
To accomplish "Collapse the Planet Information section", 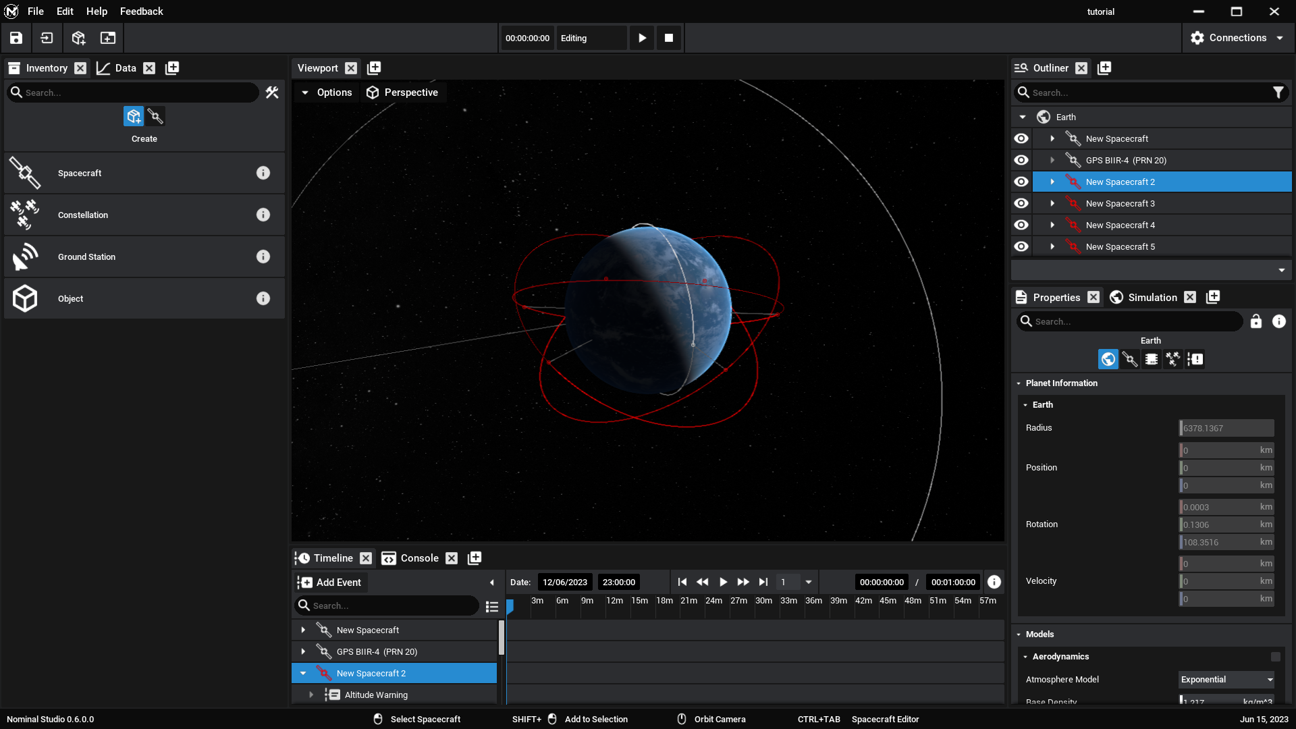I will (x=1019, y=383).
